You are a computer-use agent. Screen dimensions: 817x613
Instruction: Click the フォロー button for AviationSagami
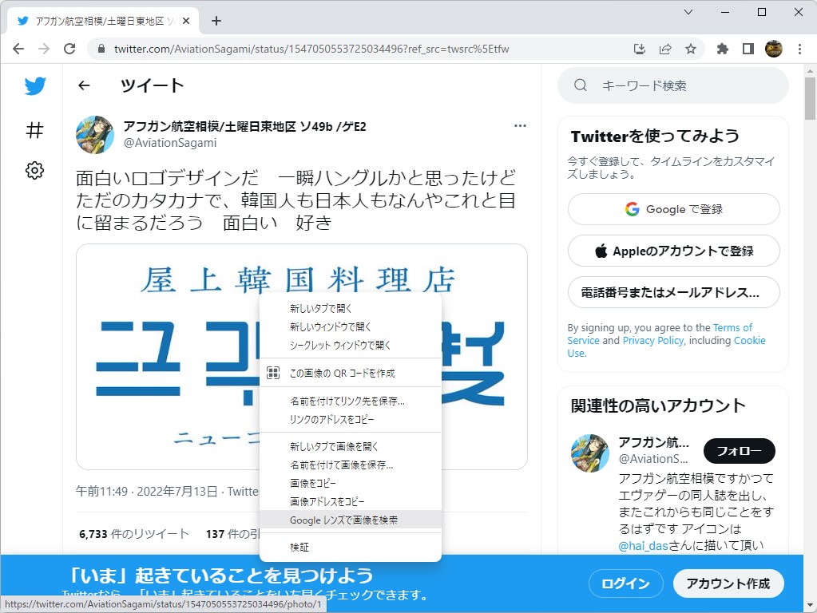738,451
